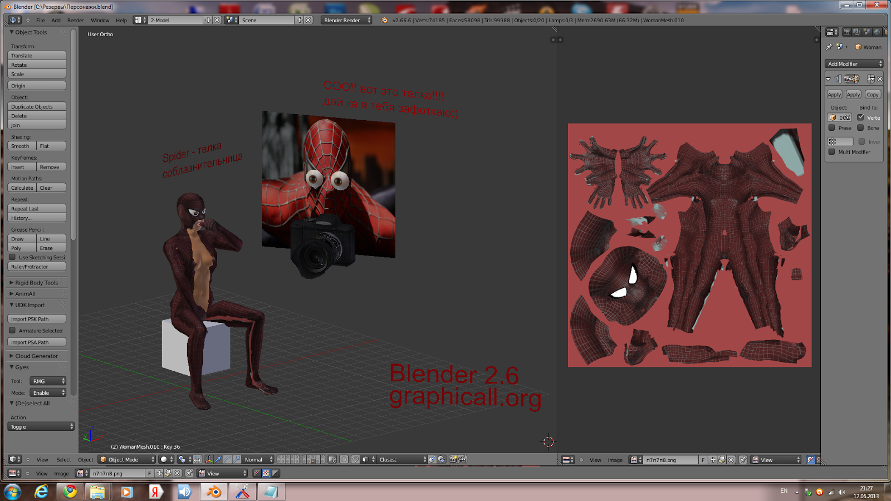
Task: Select the translate manipulator arrow icon
Action: coord(218,460)
